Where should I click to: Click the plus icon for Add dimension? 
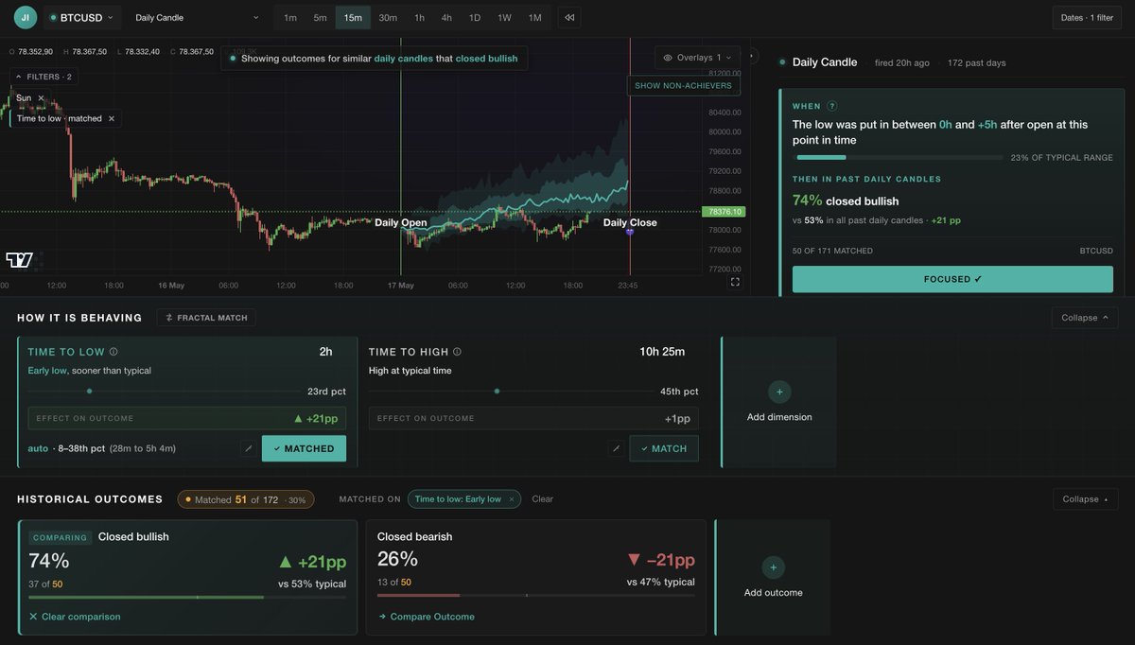coord(779,392)
